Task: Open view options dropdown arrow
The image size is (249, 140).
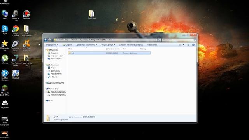Action: [x=183, y=45]
